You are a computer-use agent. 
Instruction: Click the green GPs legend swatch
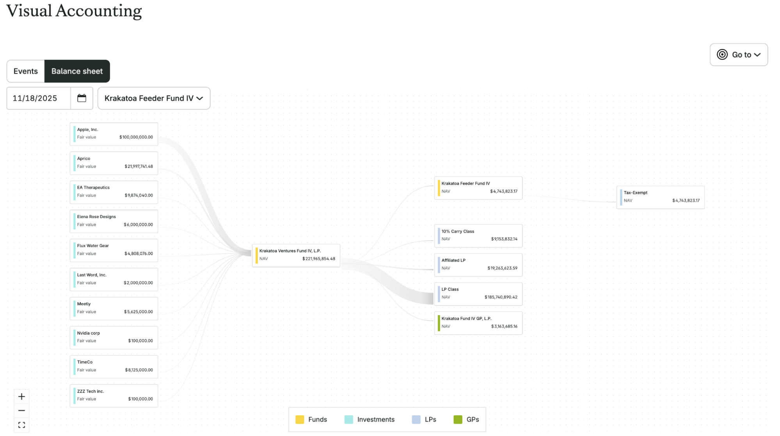point(458,420)
